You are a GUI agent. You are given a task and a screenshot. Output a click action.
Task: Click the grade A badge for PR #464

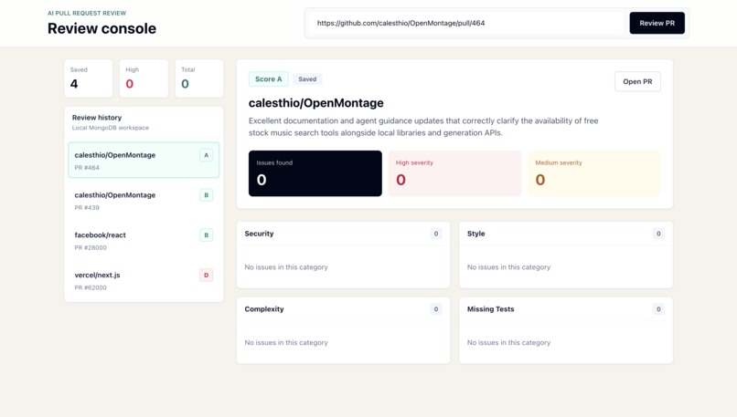[206, 155]
